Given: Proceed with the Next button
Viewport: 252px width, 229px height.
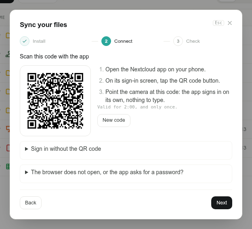Looking at the screenshot, I should click(222, 203).
